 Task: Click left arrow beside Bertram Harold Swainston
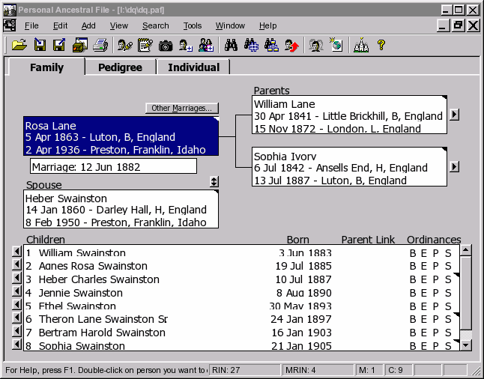pos(16,331)
